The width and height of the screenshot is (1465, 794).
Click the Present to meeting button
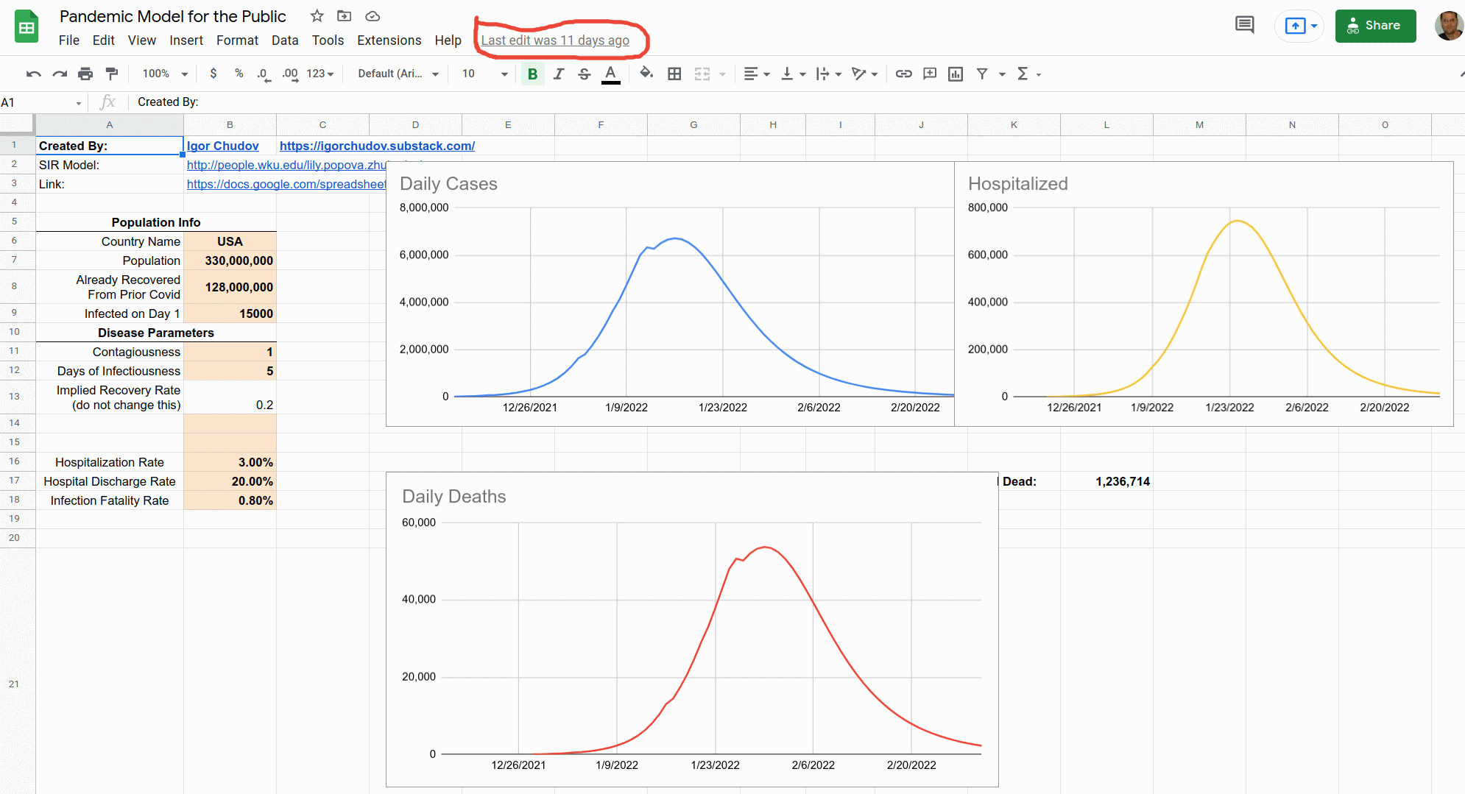1300,26
